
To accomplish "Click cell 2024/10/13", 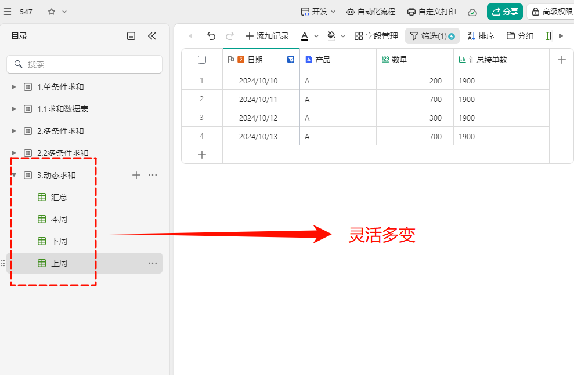I will point(261,136).
